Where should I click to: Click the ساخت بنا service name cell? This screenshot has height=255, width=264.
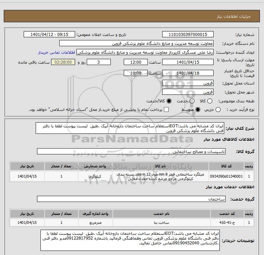click(161, 222)
